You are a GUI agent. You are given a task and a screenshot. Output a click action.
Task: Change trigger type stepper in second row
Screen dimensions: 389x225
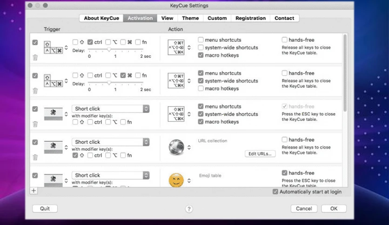coord(66,80)
